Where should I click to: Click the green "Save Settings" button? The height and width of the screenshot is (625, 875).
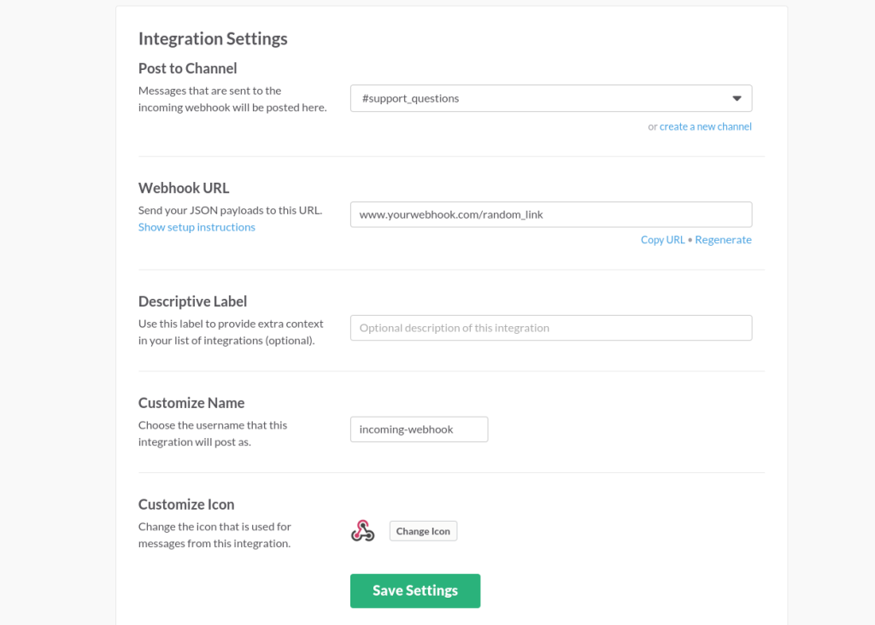pos(415,590)
